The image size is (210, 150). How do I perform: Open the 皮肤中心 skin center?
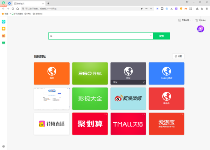[x=201, y=20]
